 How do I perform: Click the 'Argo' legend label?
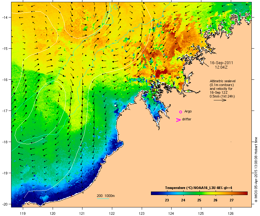coord(188,111)
